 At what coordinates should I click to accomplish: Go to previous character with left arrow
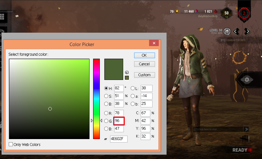(236, 31)
